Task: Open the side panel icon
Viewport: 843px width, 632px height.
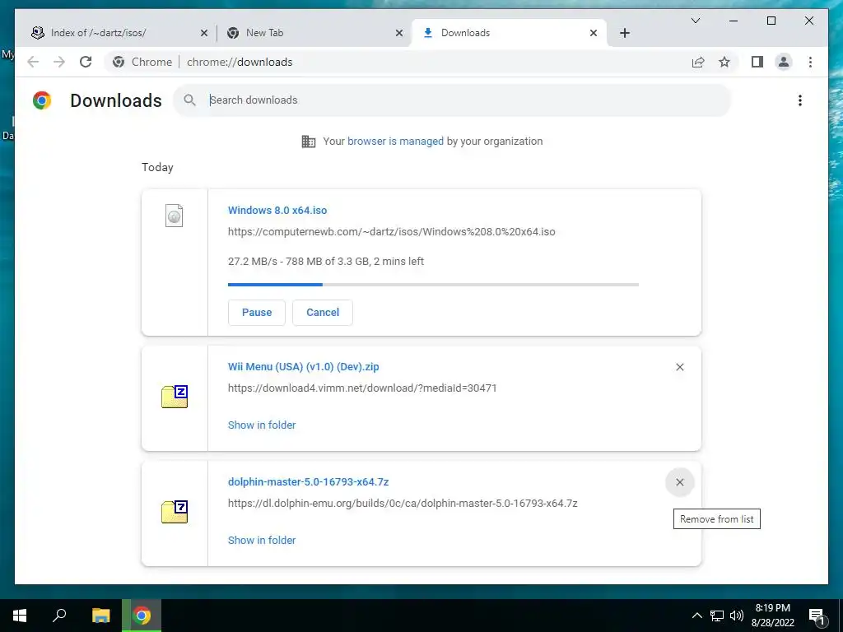Action: coord(757,62)
